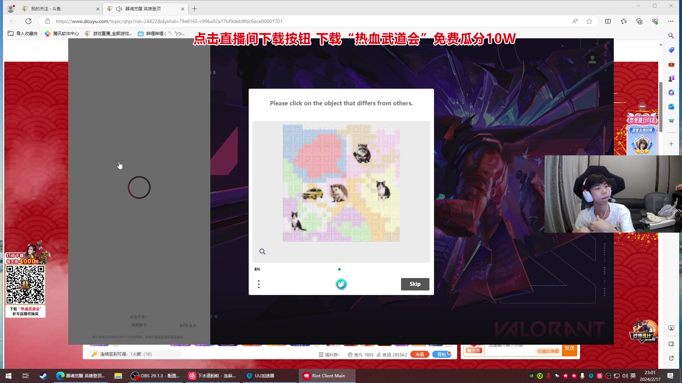682x383 pixels.
Task: Open browser essentials heart icon
Action: point(655,21)
